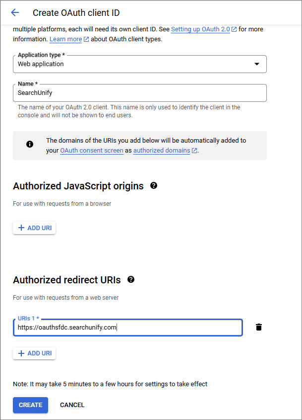The height and width of the screenshot is (420, 302).
Task: Click the back arrow icon
Action: point(15,13)
